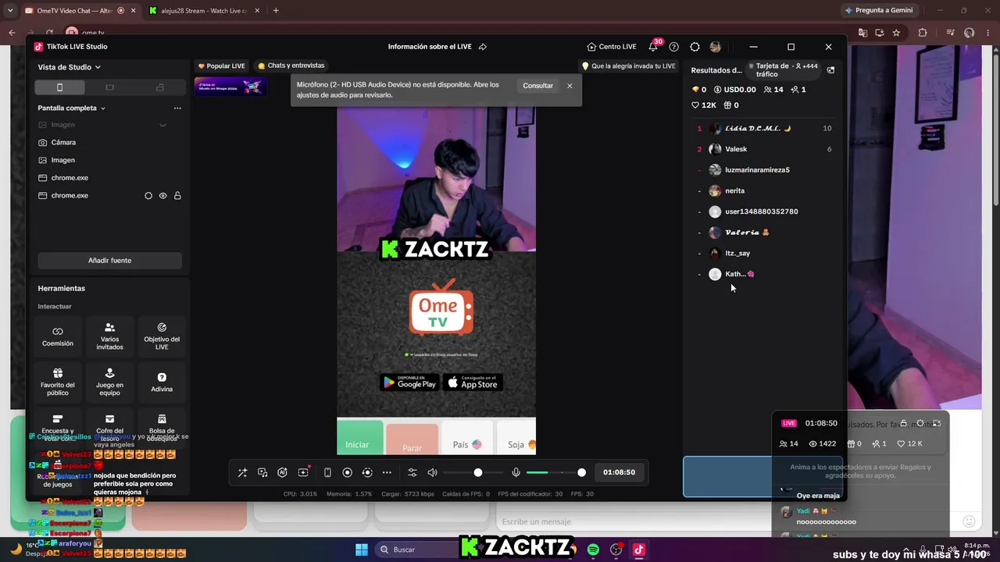Click Que la alegría invada tu LIVE tip
1000x562 pixels.
pyautogui.click(x=628, y=66)
